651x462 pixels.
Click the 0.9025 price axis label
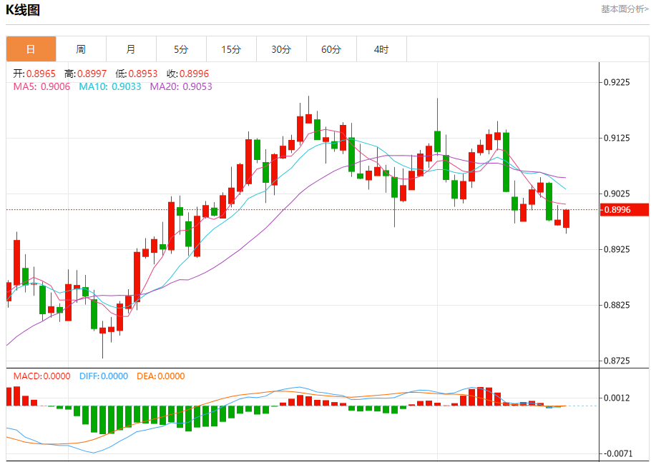(x=617, y=194)
